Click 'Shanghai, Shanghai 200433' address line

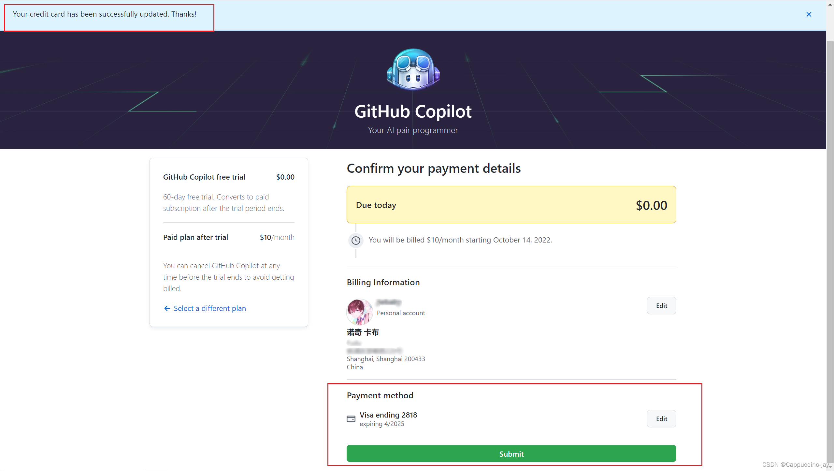(386, 359)
